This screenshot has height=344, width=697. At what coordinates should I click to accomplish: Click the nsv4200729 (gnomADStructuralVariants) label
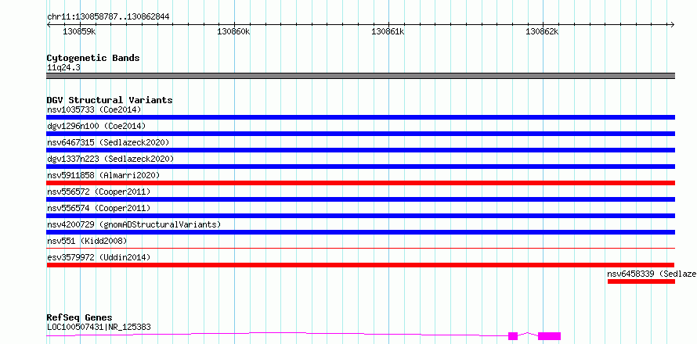click(134, 224)
